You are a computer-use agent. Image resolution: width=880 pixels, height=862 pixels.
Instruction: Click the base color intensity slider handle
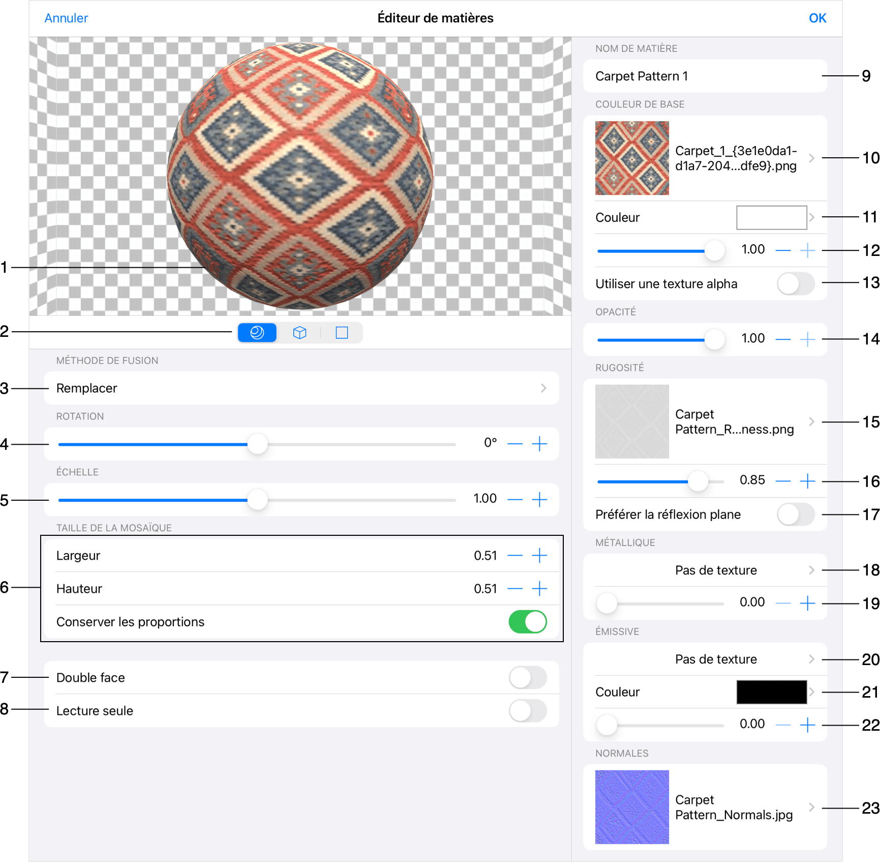[715, 250]
